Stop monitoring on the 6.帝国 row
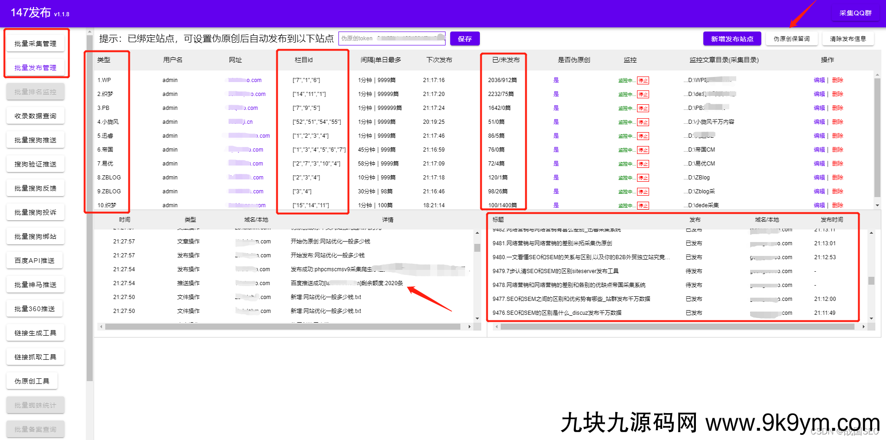Screen dimensions: 886x440 coord(643,150)
